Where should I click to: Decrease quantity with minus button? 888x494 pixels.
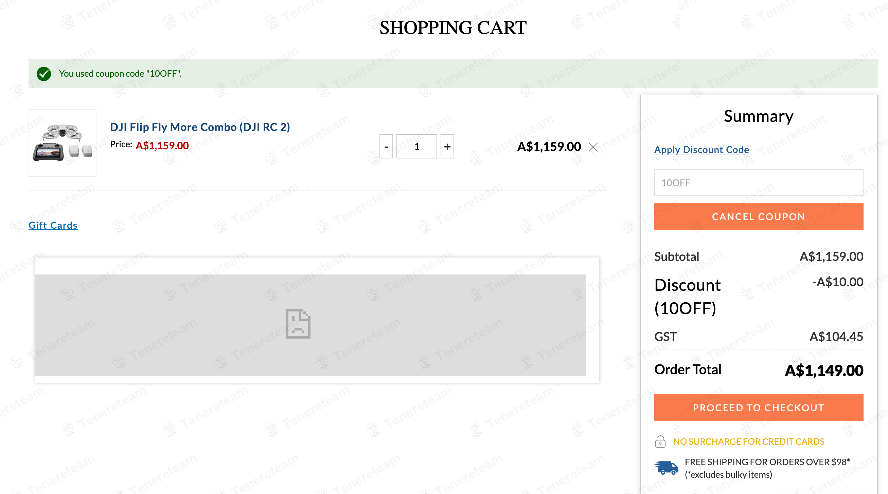pos(386,146)
